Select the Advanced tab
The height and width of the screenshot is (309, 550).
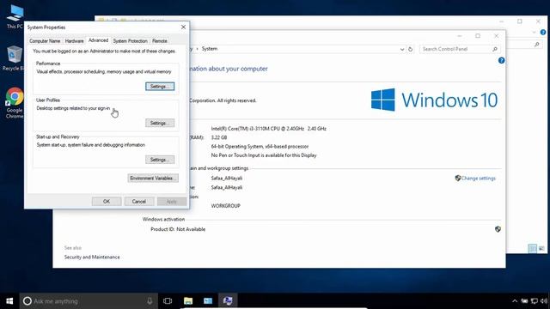click(x=98, y=40)
